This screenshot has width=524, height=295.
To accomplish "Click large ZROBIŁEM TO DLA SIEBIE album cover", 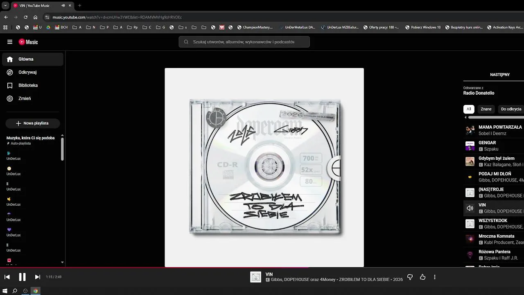I will (264, 168).
